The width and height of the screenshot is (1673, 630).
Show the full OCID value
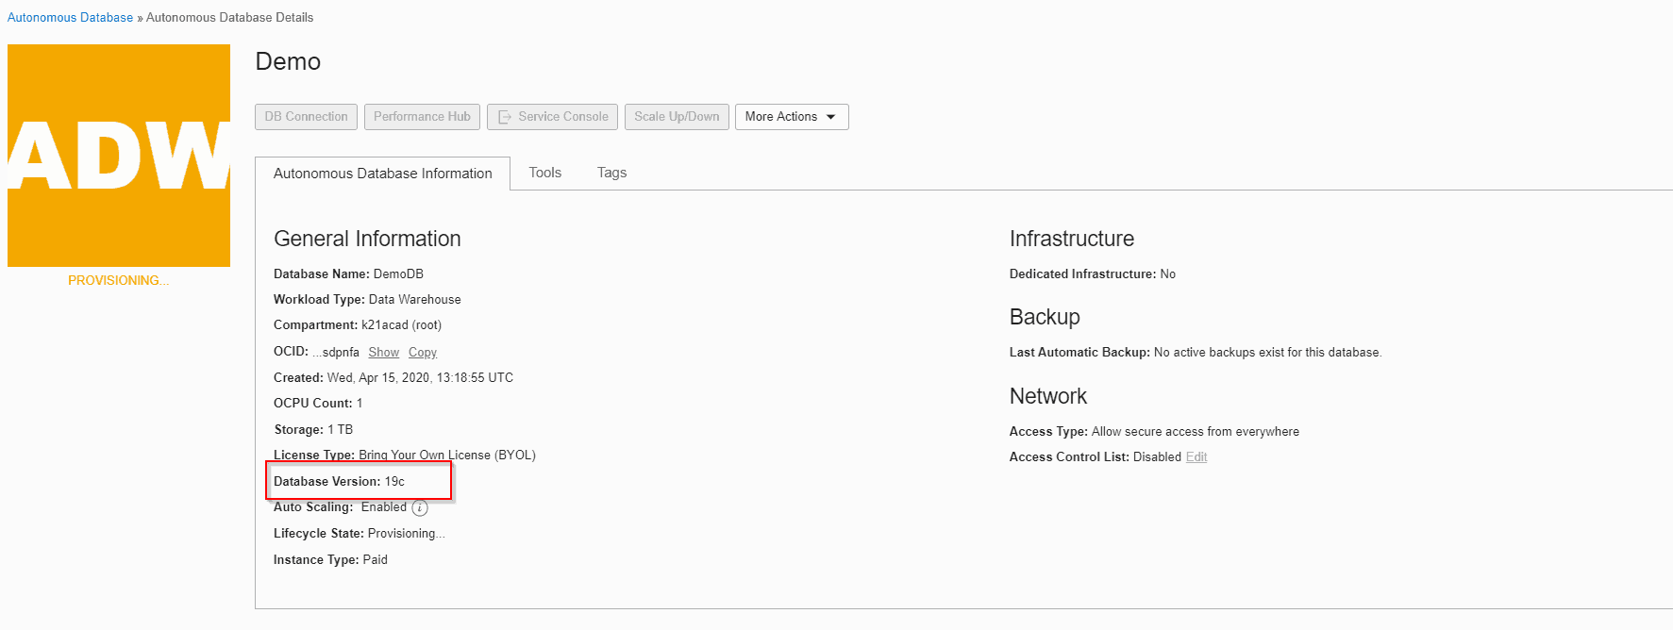[x=383, y=353]
